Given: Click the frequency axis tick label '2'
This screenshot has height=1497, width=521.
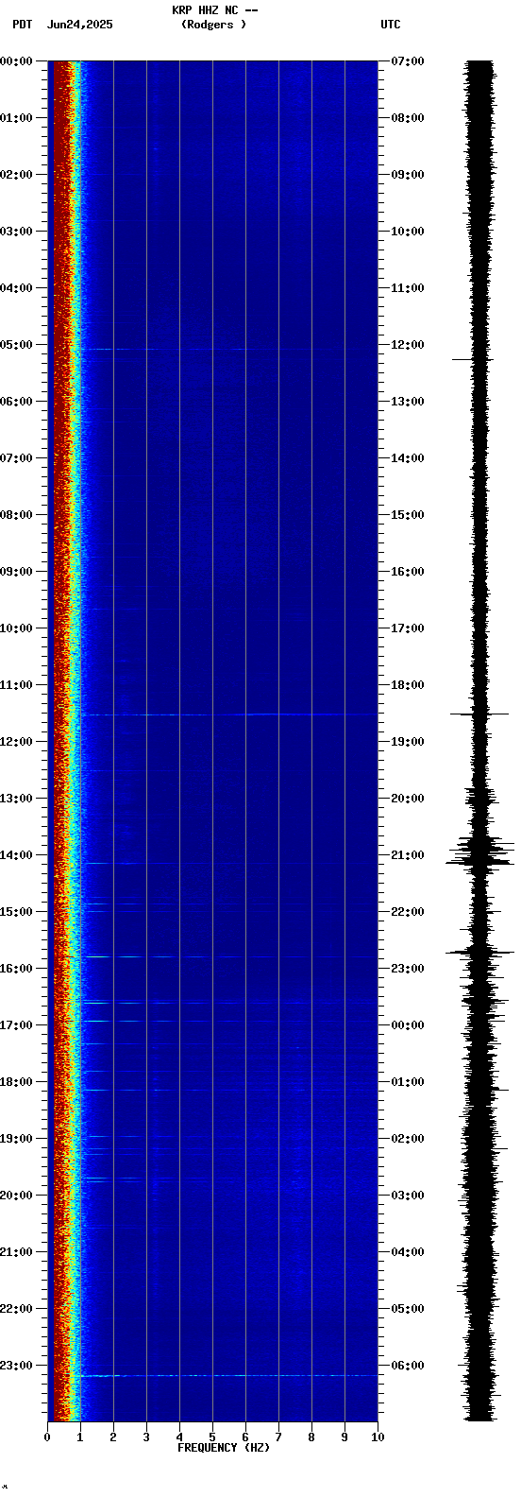Looking at the screenshot, I should 113,1437.
